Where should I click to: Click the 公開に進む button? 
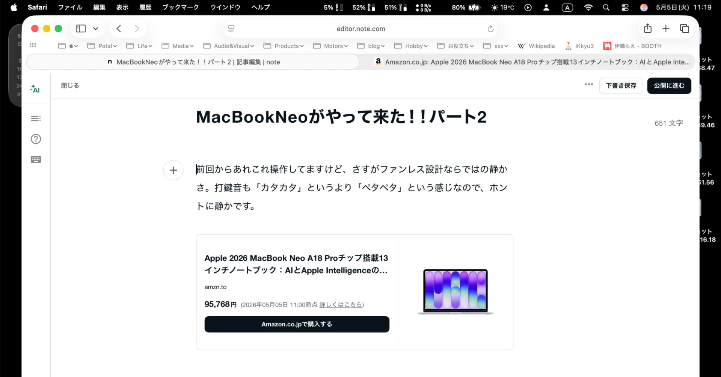coord(669,86)
